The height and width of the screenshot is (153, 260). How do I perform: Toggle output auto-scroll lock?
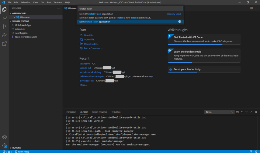[242, 112]
